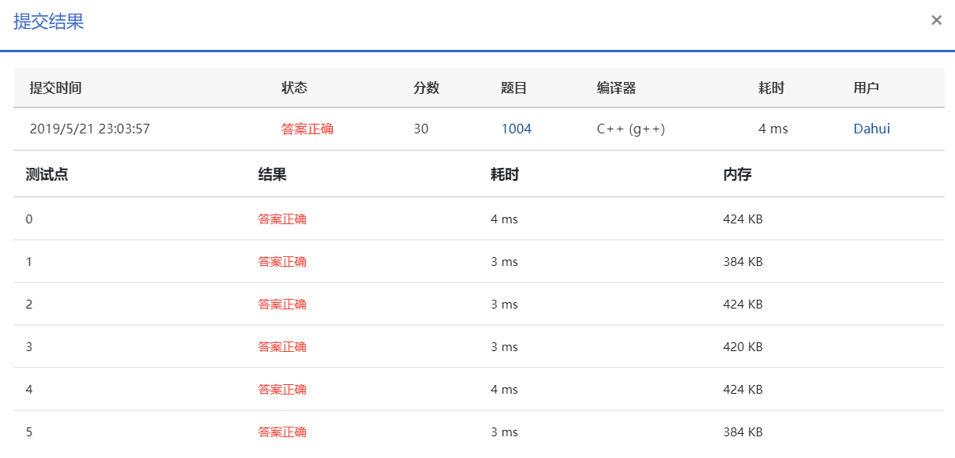The width and height of the screenshot is (955, 458).
Task: Click the 状态 column header
Action: (294, 88)
